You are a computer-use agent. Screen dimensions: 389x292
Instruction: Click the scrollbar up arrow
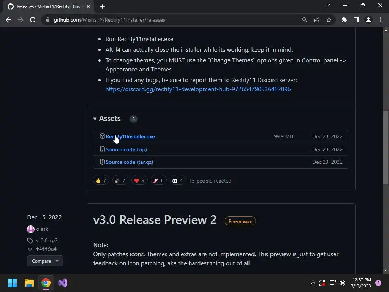pos(386,30)
